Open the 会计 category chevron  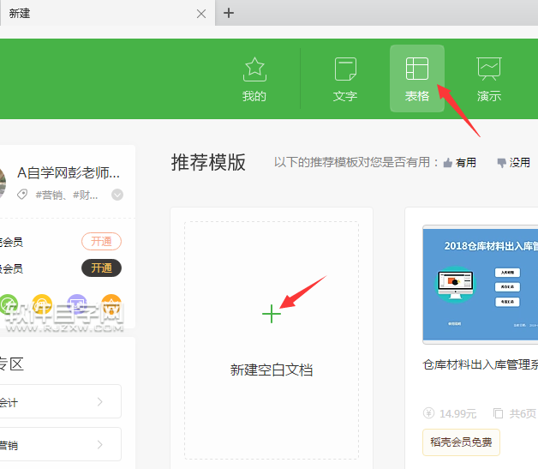tap(100, 402)
